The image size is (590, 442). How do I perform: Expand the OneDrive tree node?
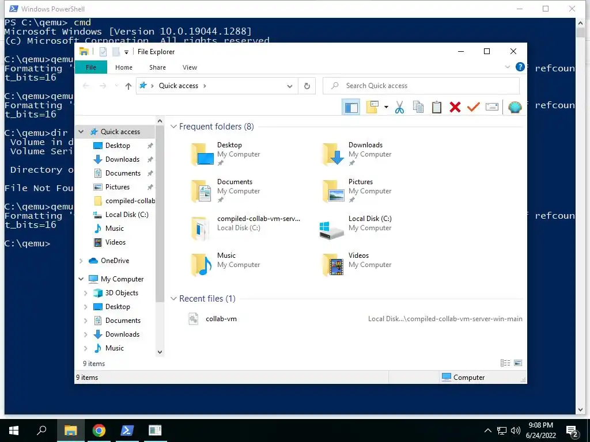pyautogui.click(x=81, y=261)
